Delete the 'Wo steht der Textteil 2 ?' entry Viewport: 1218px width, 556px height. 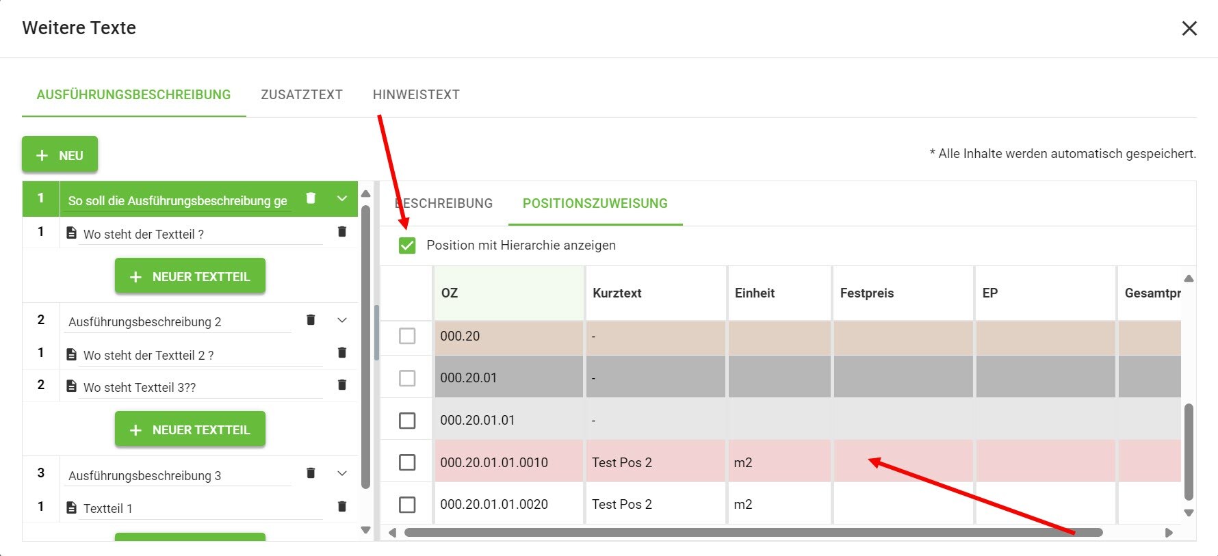click(x=342, y=353)
